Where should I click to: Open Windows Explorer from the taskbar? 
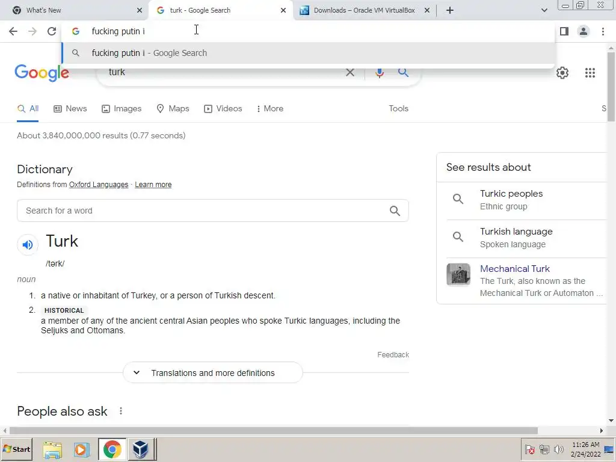52,449
